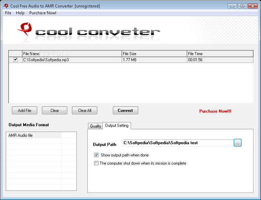Maximize the converter window
This screenshot has width=261, height=200.
[x=242, y=6]
